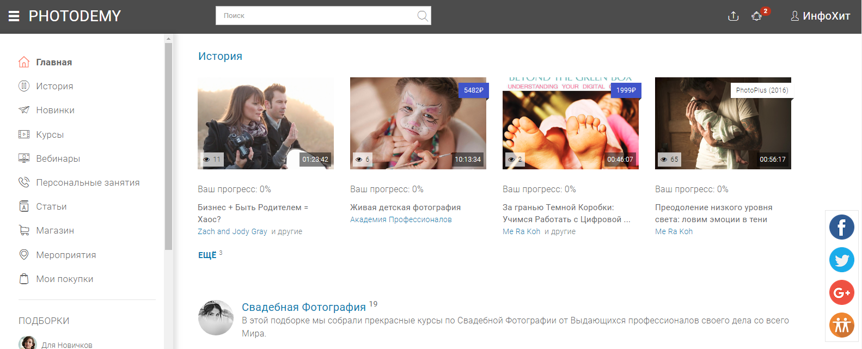The width and height of the screenshot is (862, 349).
Task: Go to Главная in the sidebar
Action: (54, 62)
